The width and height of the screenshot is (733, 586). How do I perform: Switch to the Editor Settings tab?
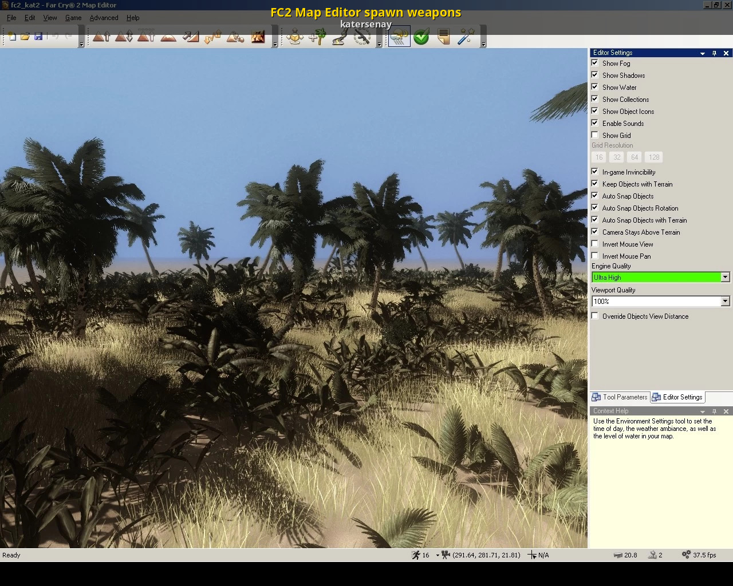[677, 397]
